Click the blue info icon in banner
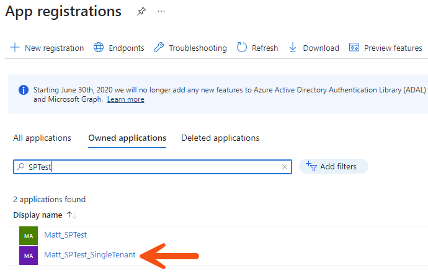 24,90
